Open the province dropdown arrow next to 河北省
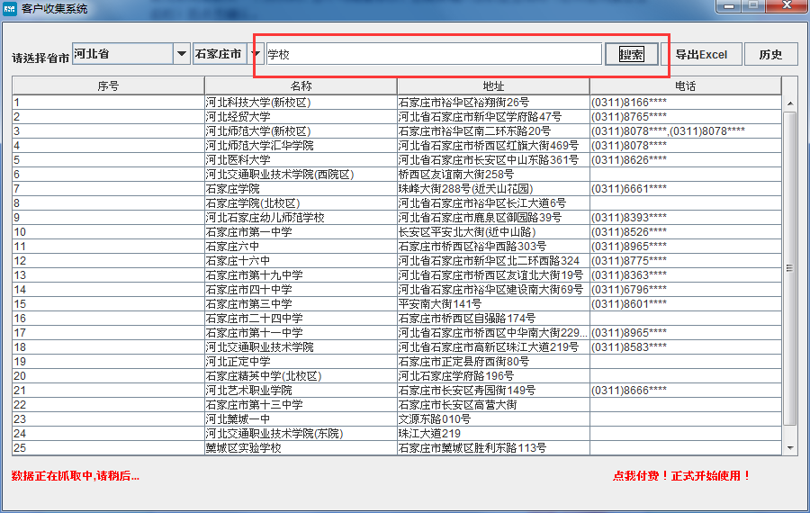 [180, 54]
